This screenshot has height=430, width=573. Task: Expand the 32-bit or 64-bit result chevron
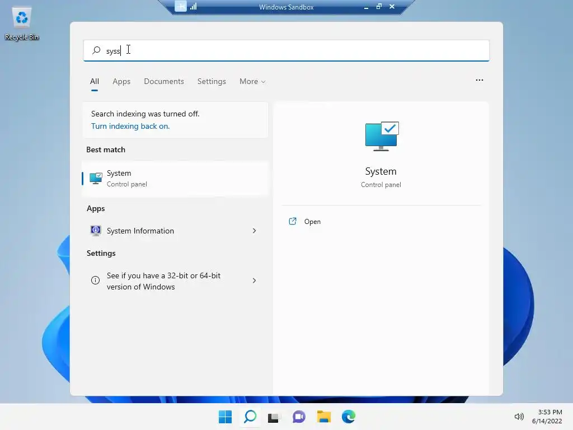click(255, 281)
